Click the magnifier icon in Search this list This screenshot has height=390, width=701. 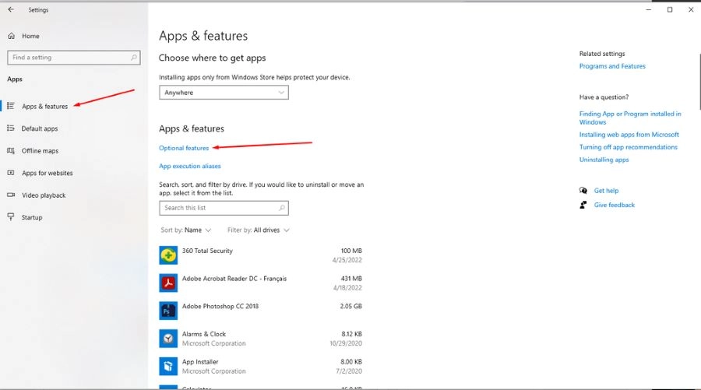click(x=281, y=208)
